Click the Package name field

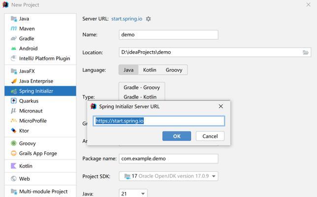(x=169, y=159)
